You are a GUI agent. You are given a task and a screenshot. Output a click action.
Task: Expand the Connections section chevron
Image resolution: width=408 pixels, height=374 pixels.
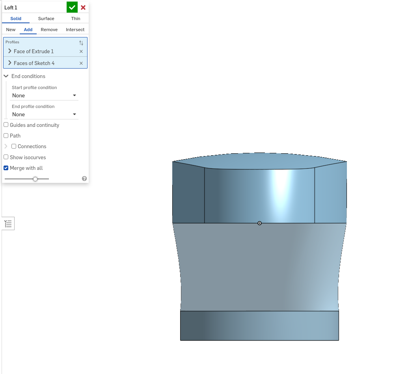[6, 147]
